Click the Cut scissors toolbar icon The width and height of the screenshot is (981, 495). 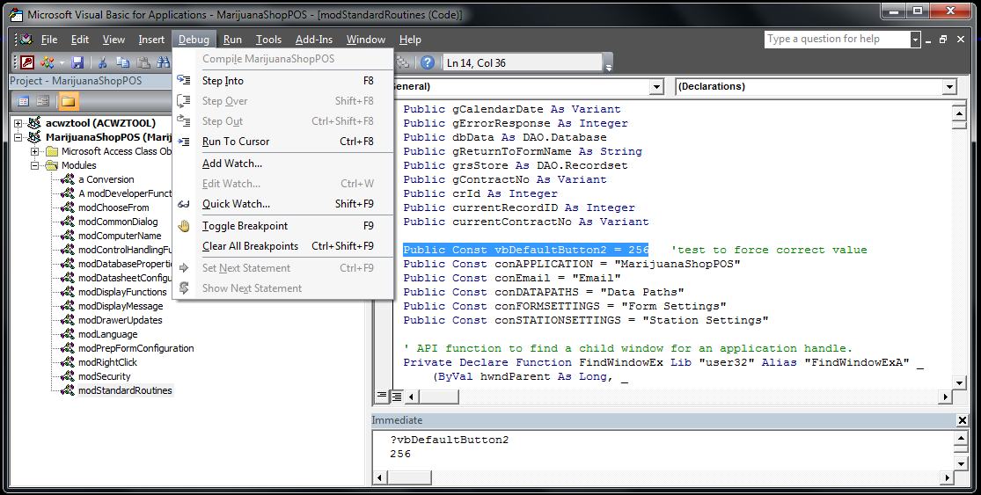coord(103,62)
